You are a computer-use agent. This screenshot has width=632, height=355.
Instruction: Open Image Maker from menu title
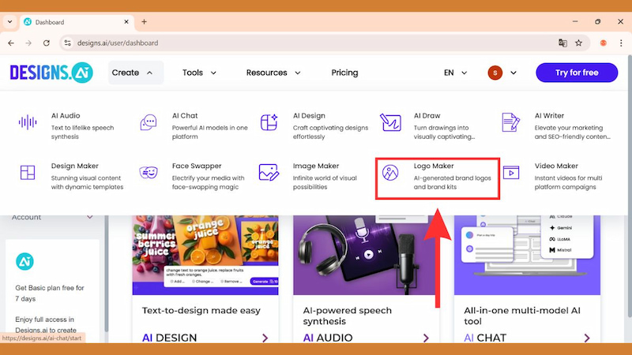tap(316, 166)
